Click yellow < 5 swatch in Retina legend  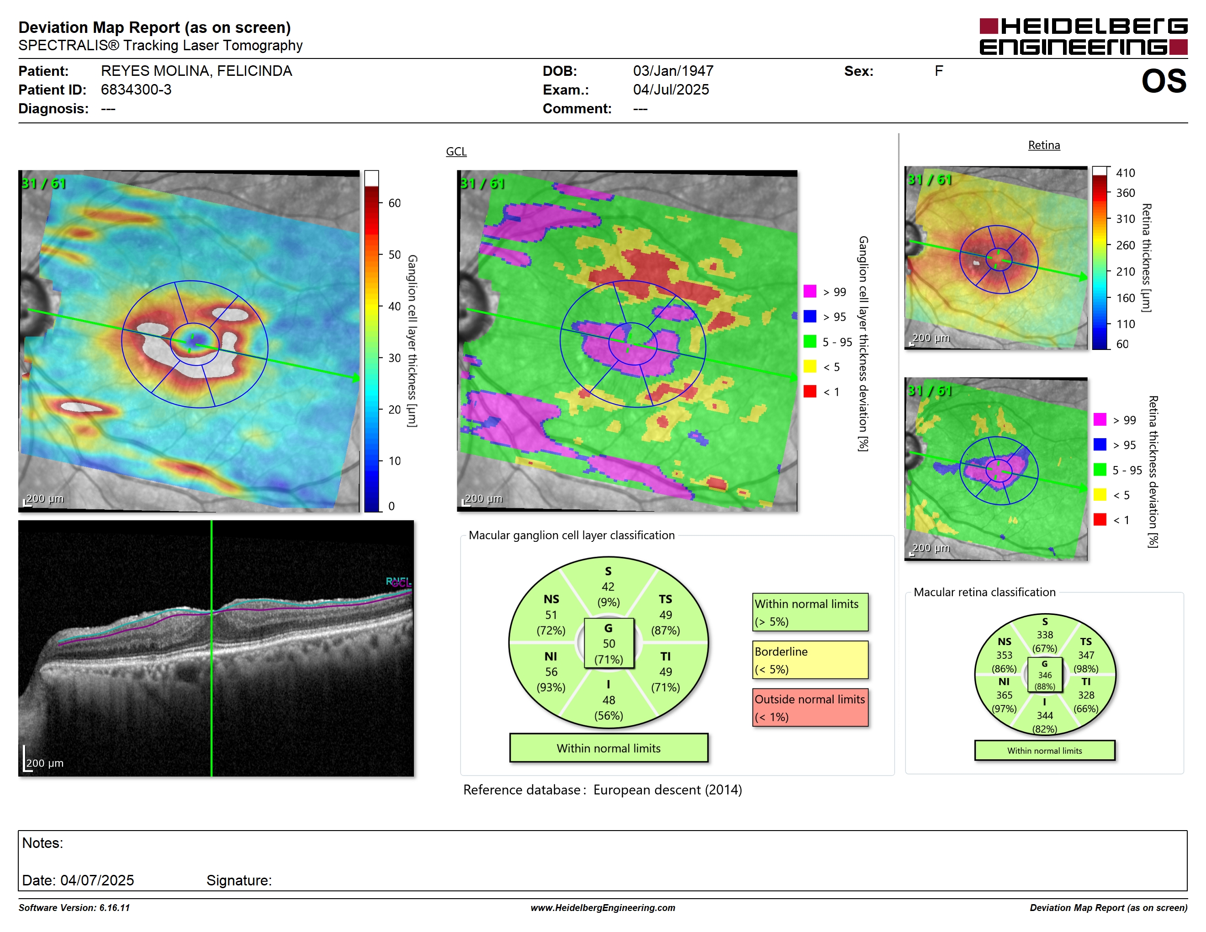point(1100,494)
